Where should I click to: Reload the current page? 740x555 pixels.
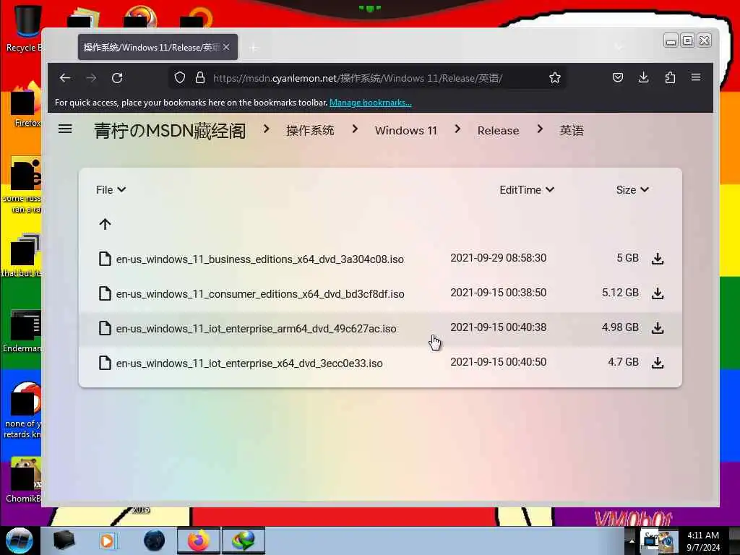pyautogui.click(x=117, y=78)
